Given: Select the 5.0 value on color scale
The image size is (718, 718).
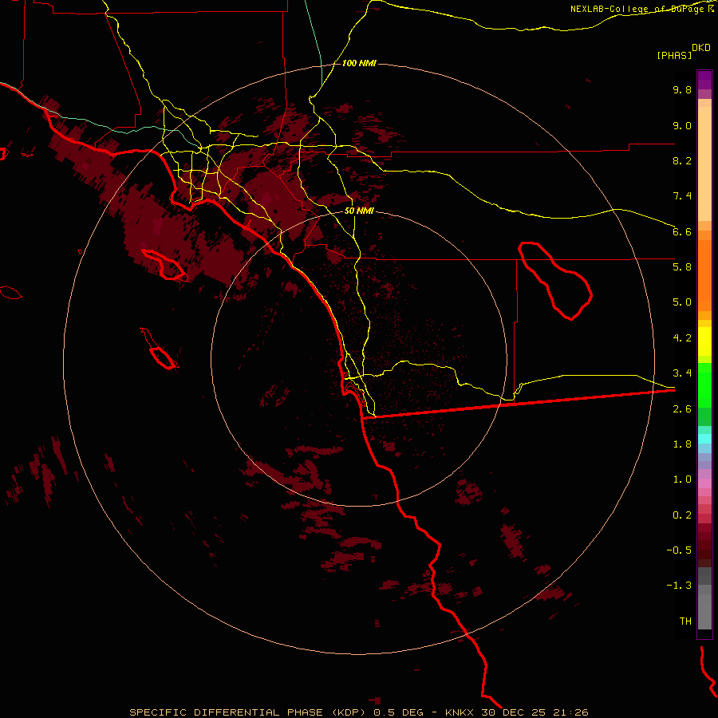Looking at the screenshot, I should coord(682,302).
